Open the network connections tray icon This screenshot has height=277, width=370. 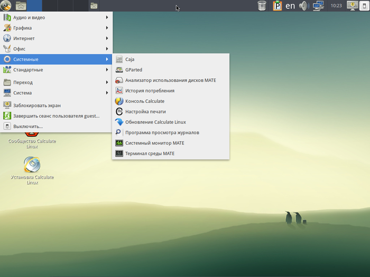(x=318, y=6)
